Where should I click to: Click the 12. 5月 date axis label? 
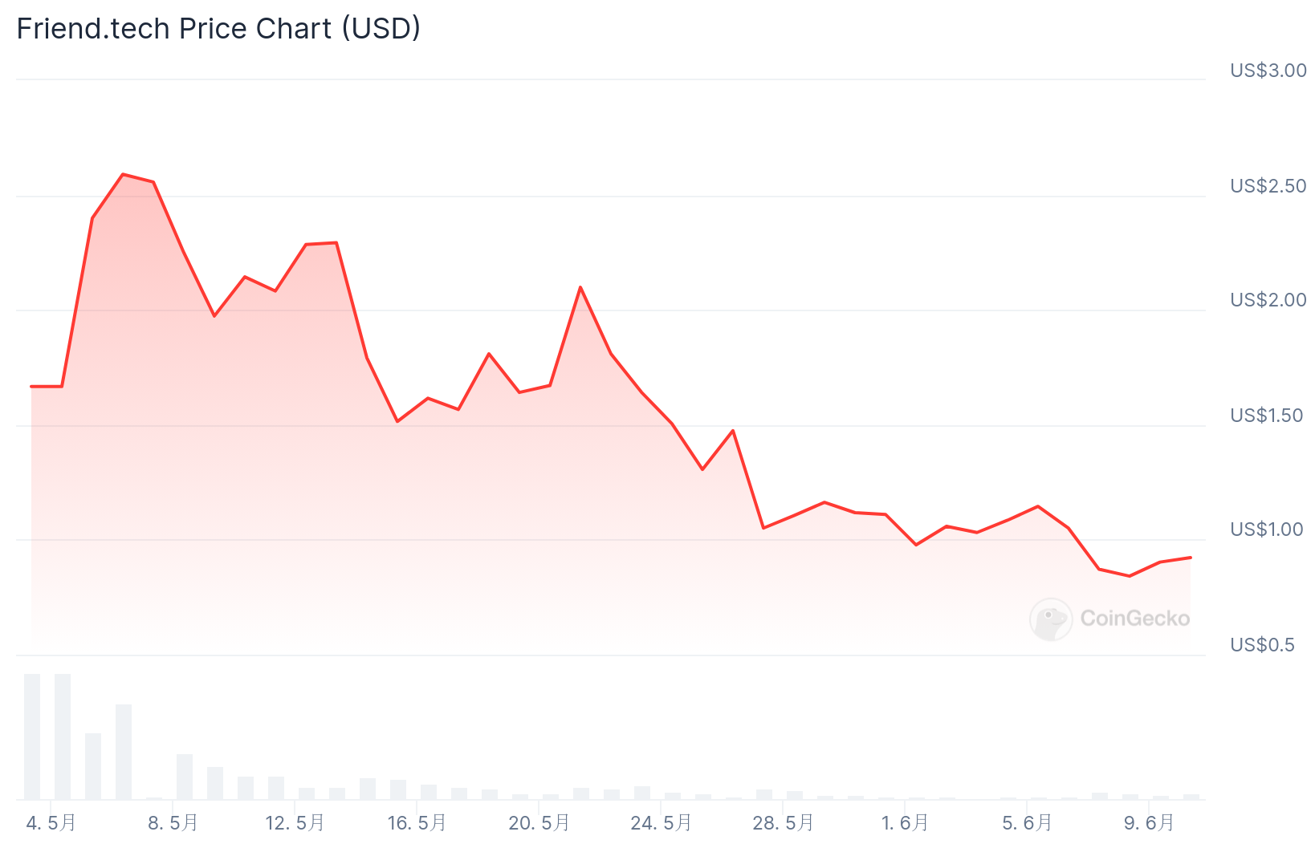(295, 823)
